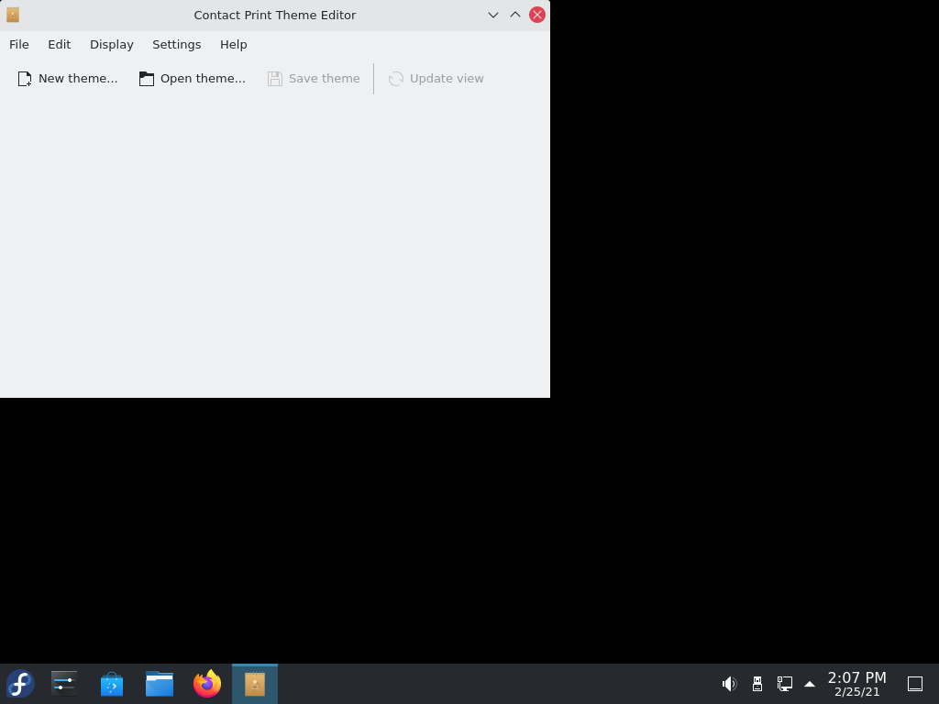The height and width of the screenshot is (704, 939).
Task: Open the Edit menu
Action: tap(60, 44)
